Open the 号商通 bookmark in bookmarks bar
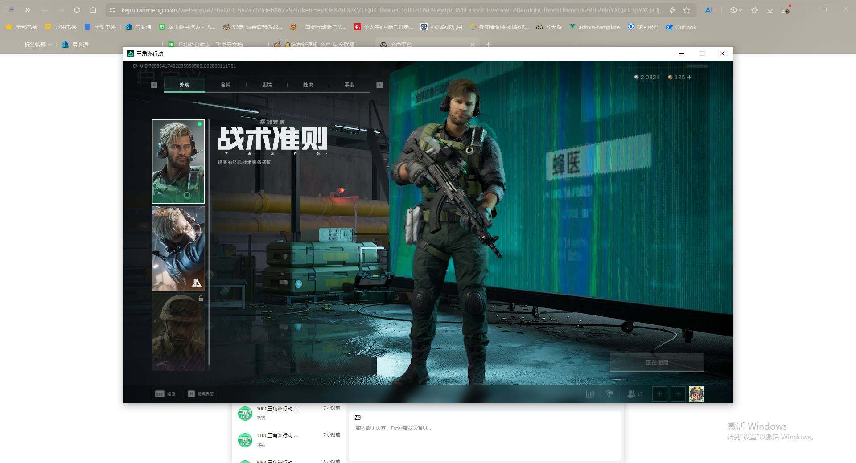The height and width of the screenshot is (463, 856). pyautogui.click(x=138, y=27)
